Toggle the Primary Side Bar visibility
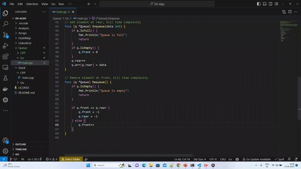This screenshot has width=301, height=169. (x=259, y=4)
